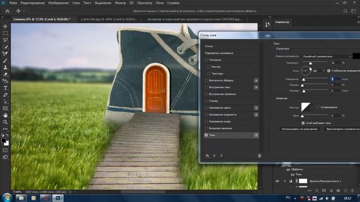Select the Rectangle shape tool
360x202 pixels.
point(5,108)
